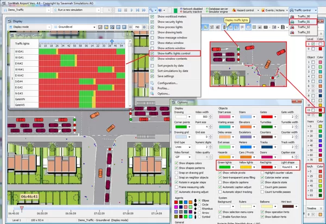Click the icon right of the 790 field
This screenshot has width=326, height=224.
click(144, 27)
